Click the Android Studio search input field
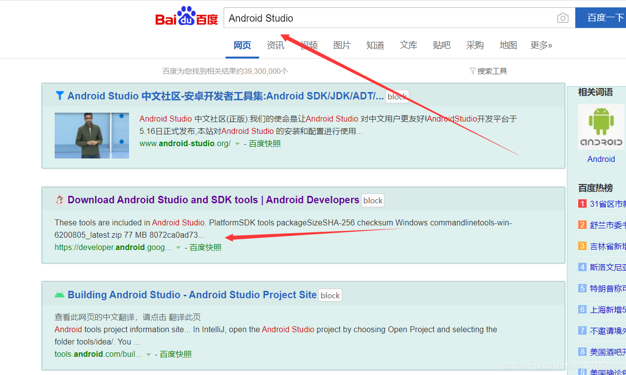 (345, 18)
